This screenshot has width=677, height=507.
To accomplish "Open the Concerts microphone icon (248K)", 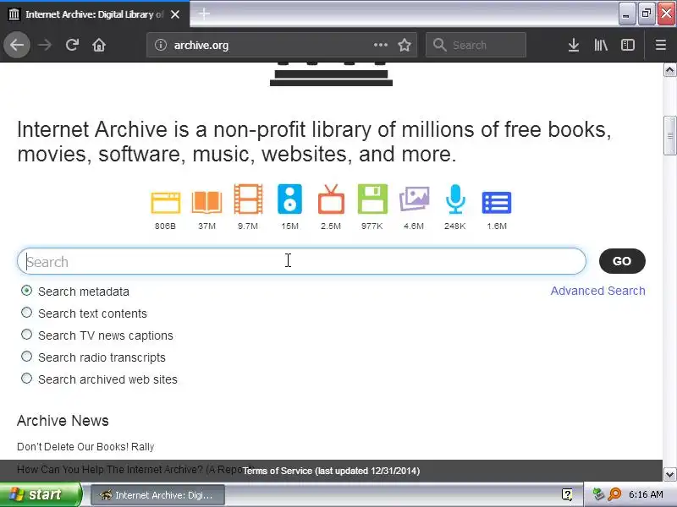I will click(455, 199).
